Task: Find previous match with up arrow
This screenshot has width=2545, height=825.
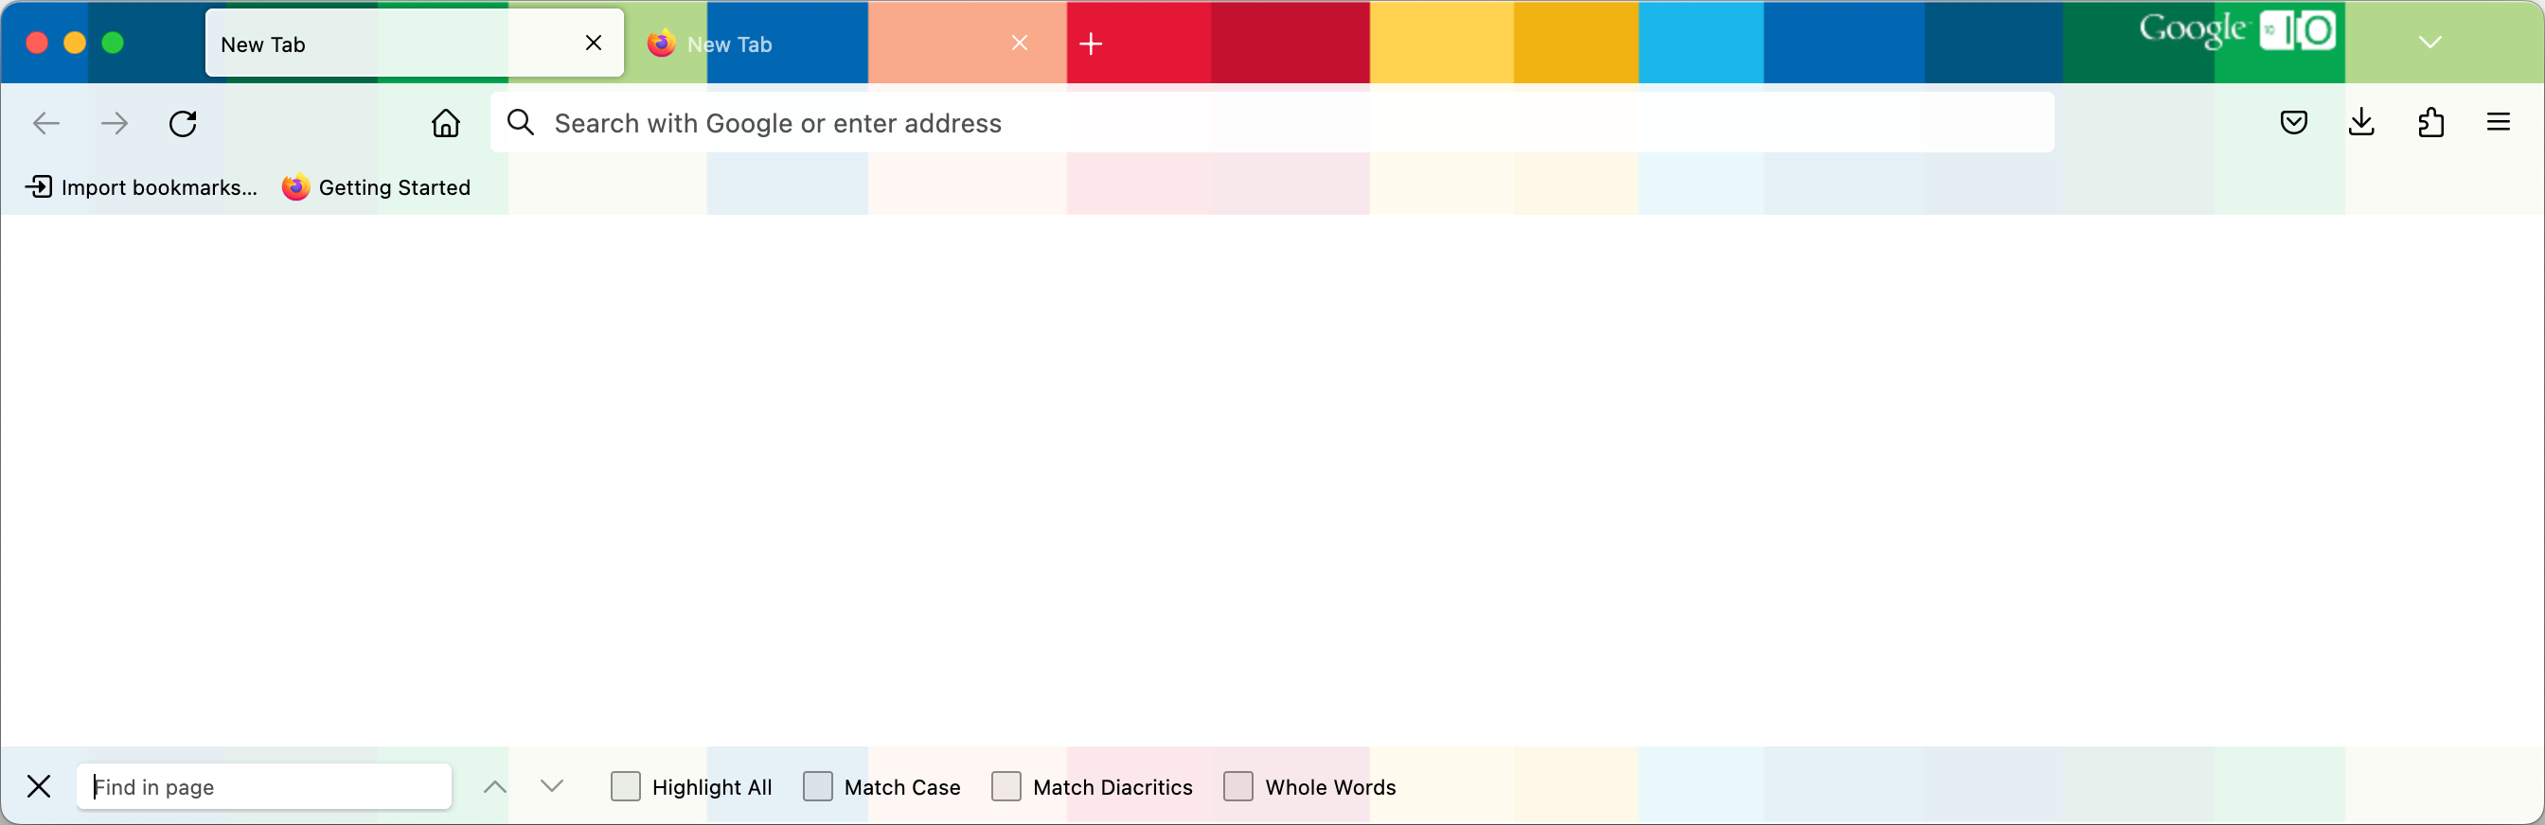Action: 495,786
